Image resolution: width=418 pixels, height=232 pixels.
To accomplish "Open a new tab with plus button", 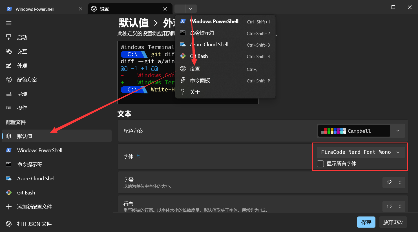I will pyautogui.click(x=180, y=9).
